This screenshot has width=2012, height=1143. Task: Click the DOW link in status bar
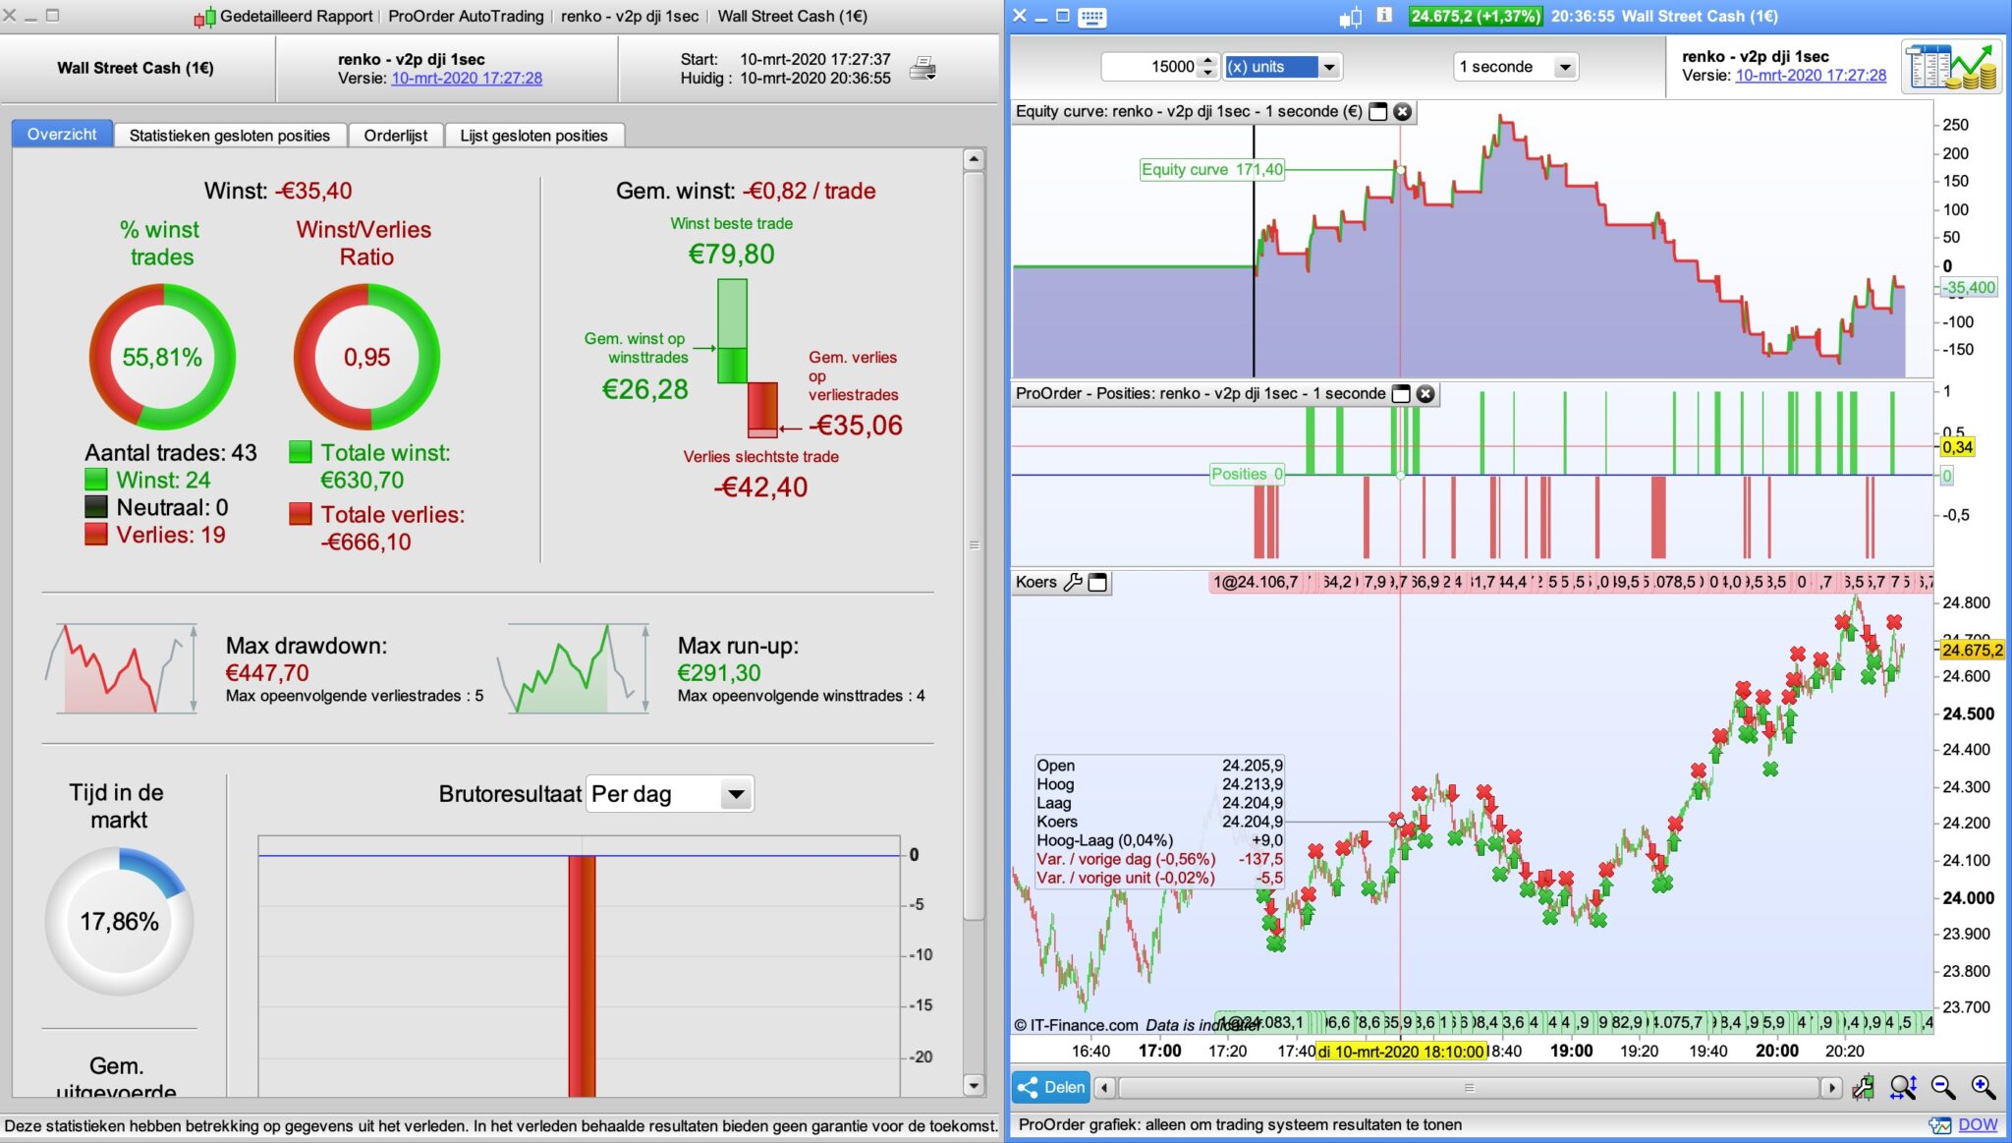click(x=1977, y=1124)
